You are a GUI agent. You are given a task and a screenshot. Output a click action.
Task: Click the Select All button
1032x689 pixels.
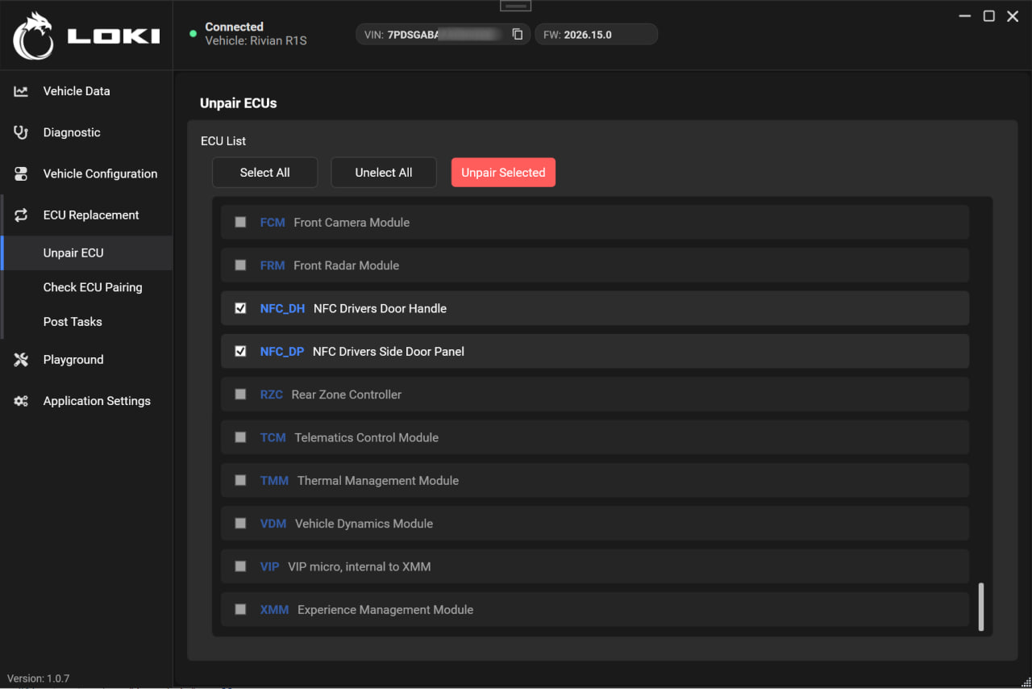[x=264, y=173]
